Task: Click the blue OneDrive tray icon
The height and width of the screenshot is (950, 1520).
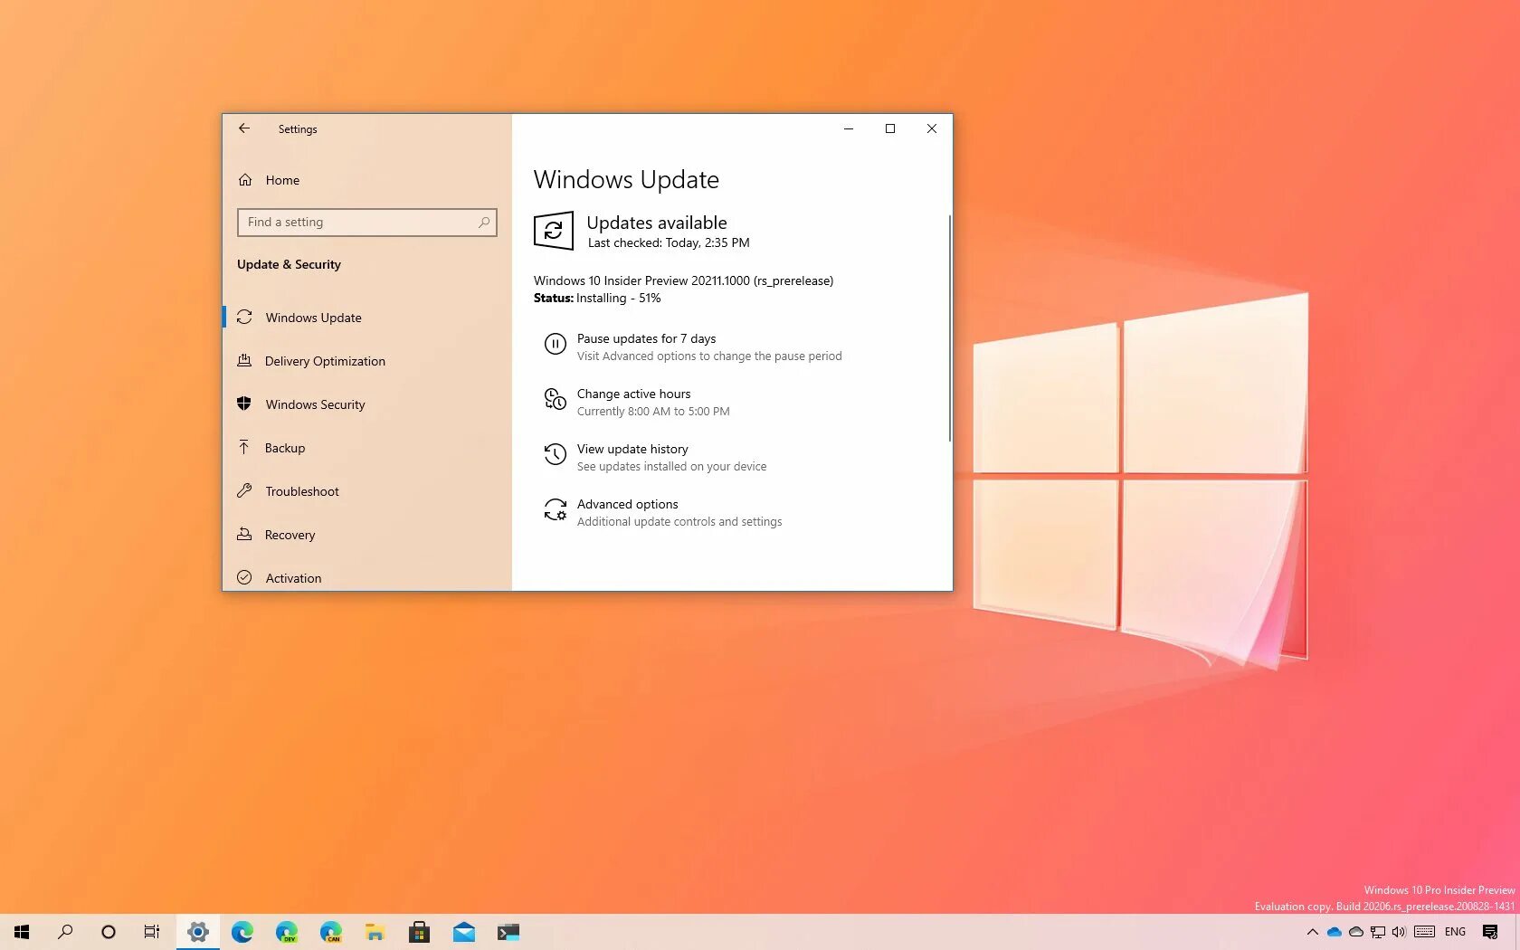Action: tap(1335, 932)
